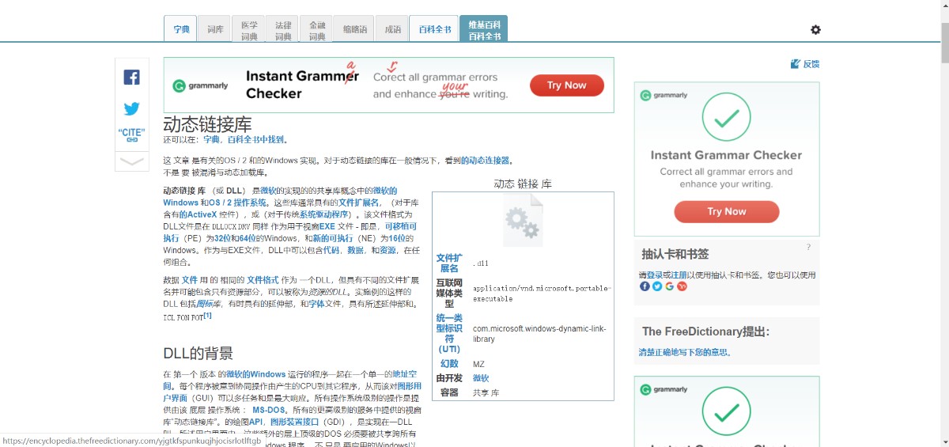Follow the 动态连接器 link
The width and height of the screenshot is (949, 447).
(485, 161)
